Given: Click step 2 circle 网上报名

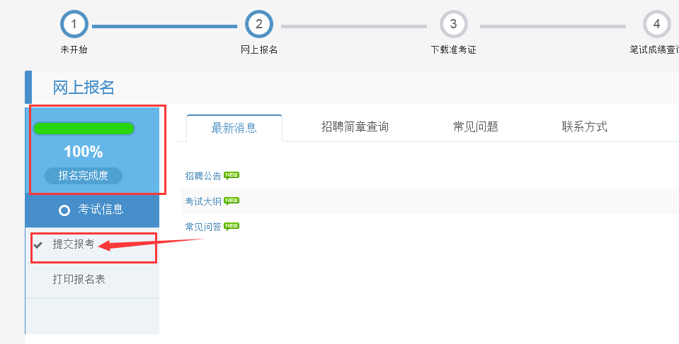Looking at the screenshot, I should 259,24.
